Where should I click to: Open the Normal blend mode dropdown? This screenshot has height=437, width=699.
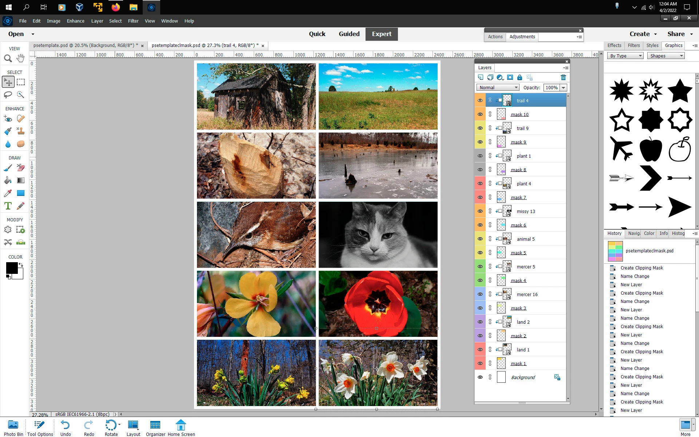pos(497,87)
